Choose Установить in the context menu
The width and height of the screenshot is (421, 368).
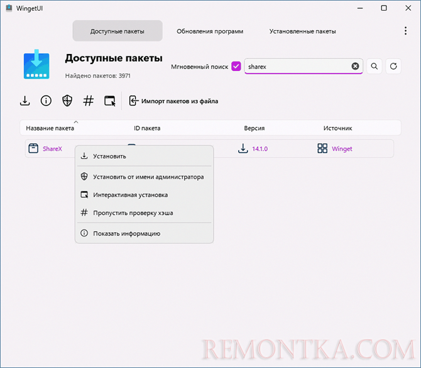pyautogui.click(x=144, y=156)
